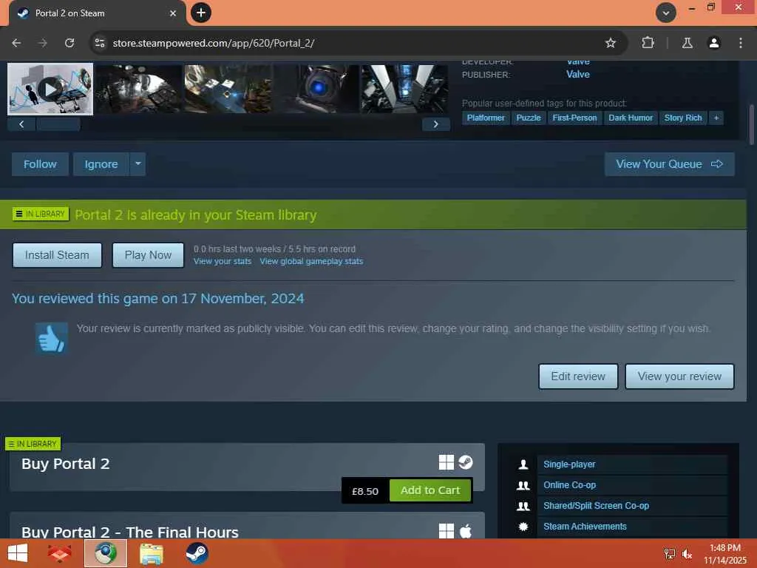
Task: Select the First-Person tag
Action: 574,118
